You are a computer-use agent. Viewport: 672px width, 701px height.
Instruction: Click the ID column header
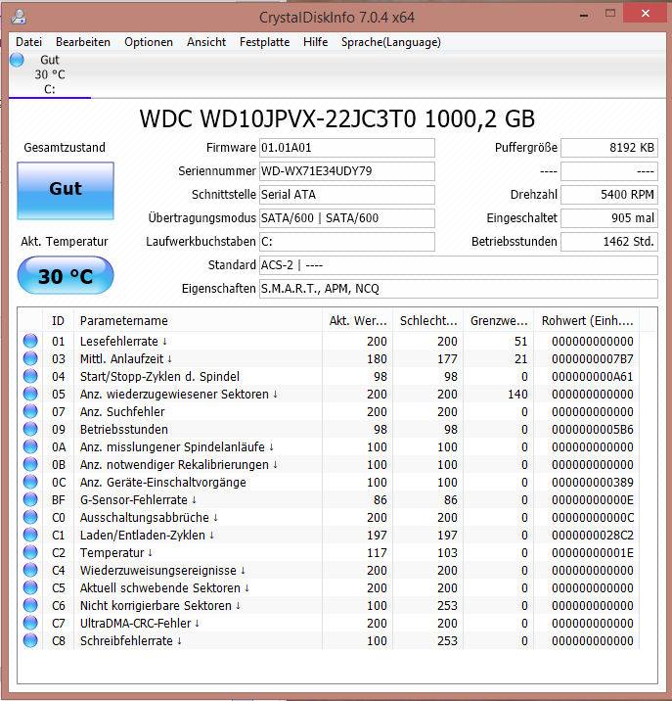(58, 320)
